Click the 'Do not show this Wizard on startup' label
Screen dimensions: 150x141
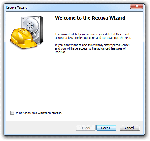point(38,113)
